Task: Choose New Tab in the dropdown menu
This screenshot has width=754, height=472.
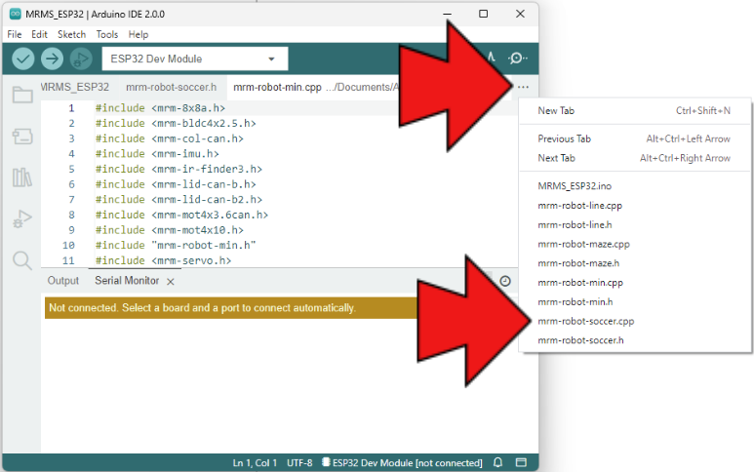Action: click(x=556, y=110)
